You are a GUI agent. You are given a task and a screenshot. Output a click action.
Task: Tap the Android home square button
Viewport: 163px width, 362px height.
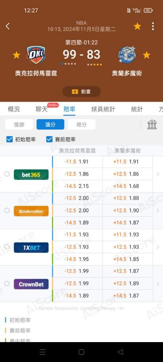(81, 352)
